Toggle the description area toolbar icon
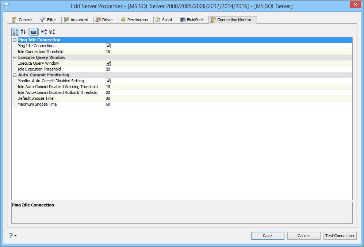The height and width of the screenshot is (247, 364). click(x=34, y=32)
